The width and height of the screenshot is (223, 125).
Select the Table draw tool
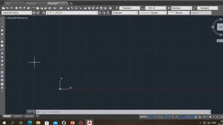2,84
